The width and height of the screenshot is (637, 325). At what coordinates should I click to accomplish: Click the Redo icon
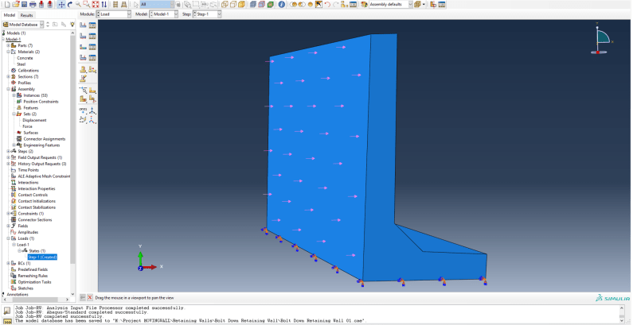click(335, 5)
